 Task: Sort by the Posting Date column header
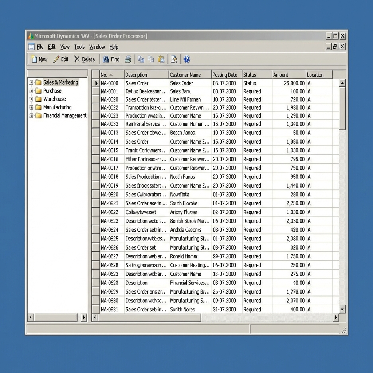(x=225, y=74)
